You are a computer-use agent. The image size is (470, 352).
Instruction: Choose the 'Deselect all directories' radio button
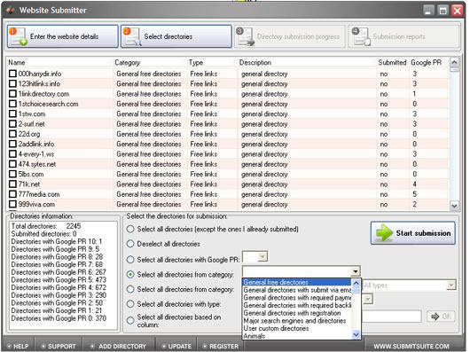[130, 244]
